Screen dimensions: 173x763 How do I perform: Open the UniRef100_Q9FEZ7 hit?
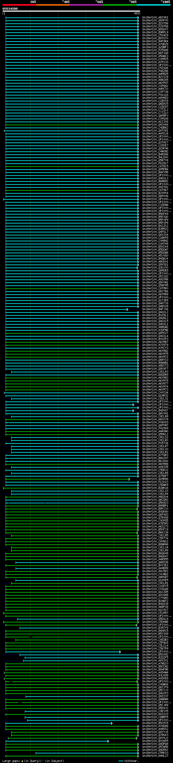click(x=155, y=333)
